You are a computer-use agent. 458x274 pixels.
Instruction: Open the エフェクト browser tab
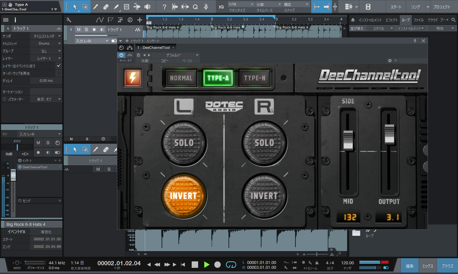[392, 20]
